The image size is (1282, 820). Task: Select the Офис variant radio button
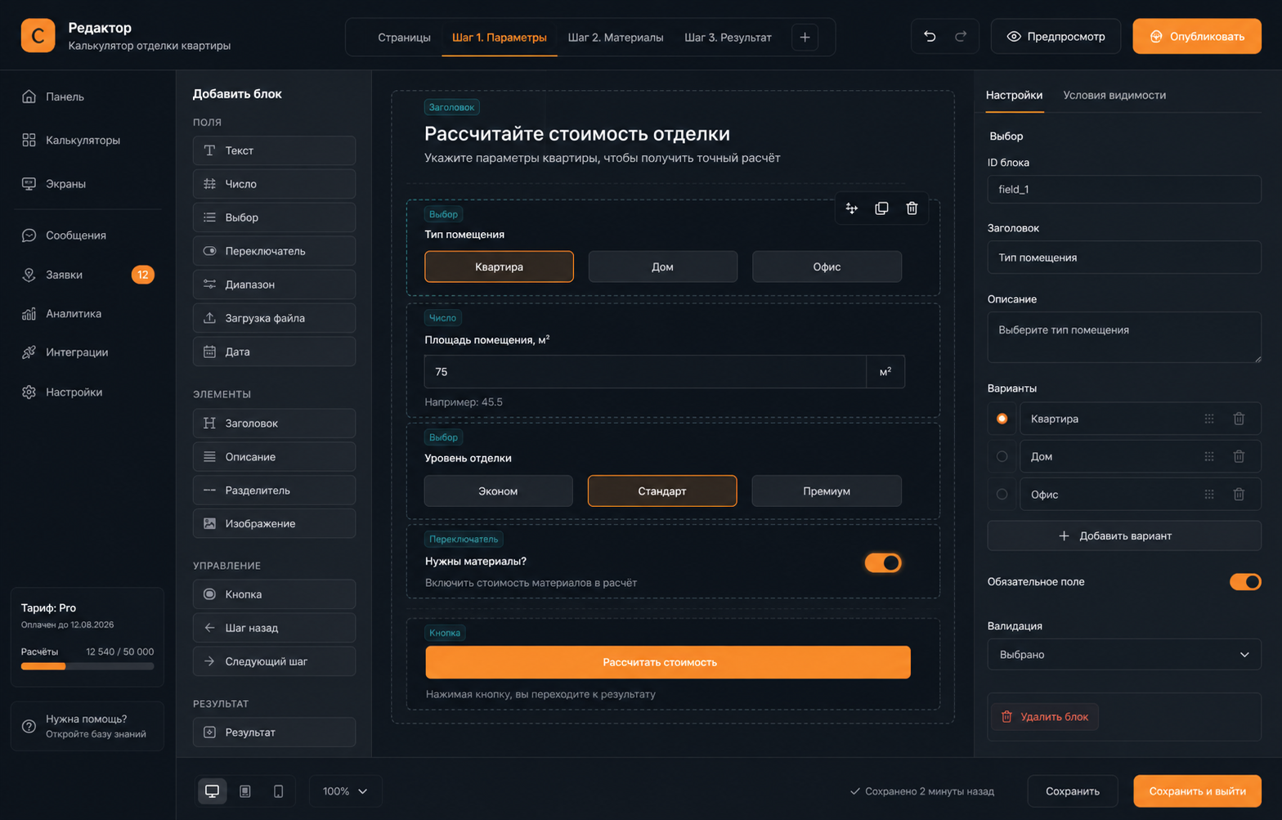pyautogui.click(x=1002, y=494)
